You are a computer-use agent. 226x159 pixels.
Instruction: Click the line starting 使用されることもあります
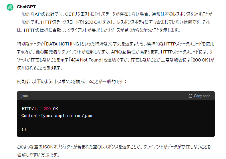coord(40,68)
